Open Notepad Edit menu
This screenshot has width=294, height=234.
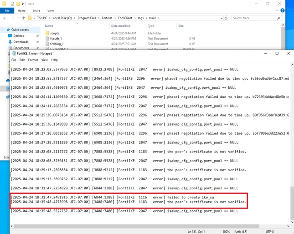(x=22, y=60)
